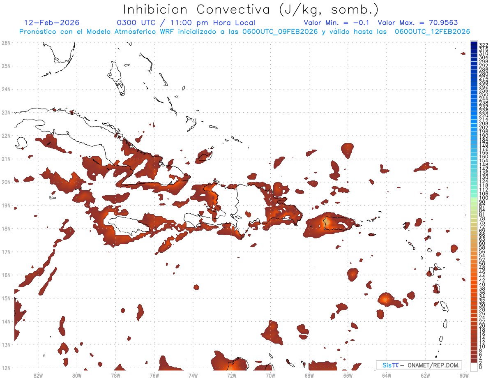Click the 66W longitude label
The height and width of the screenshot is (381, 493).
[348, 375]
